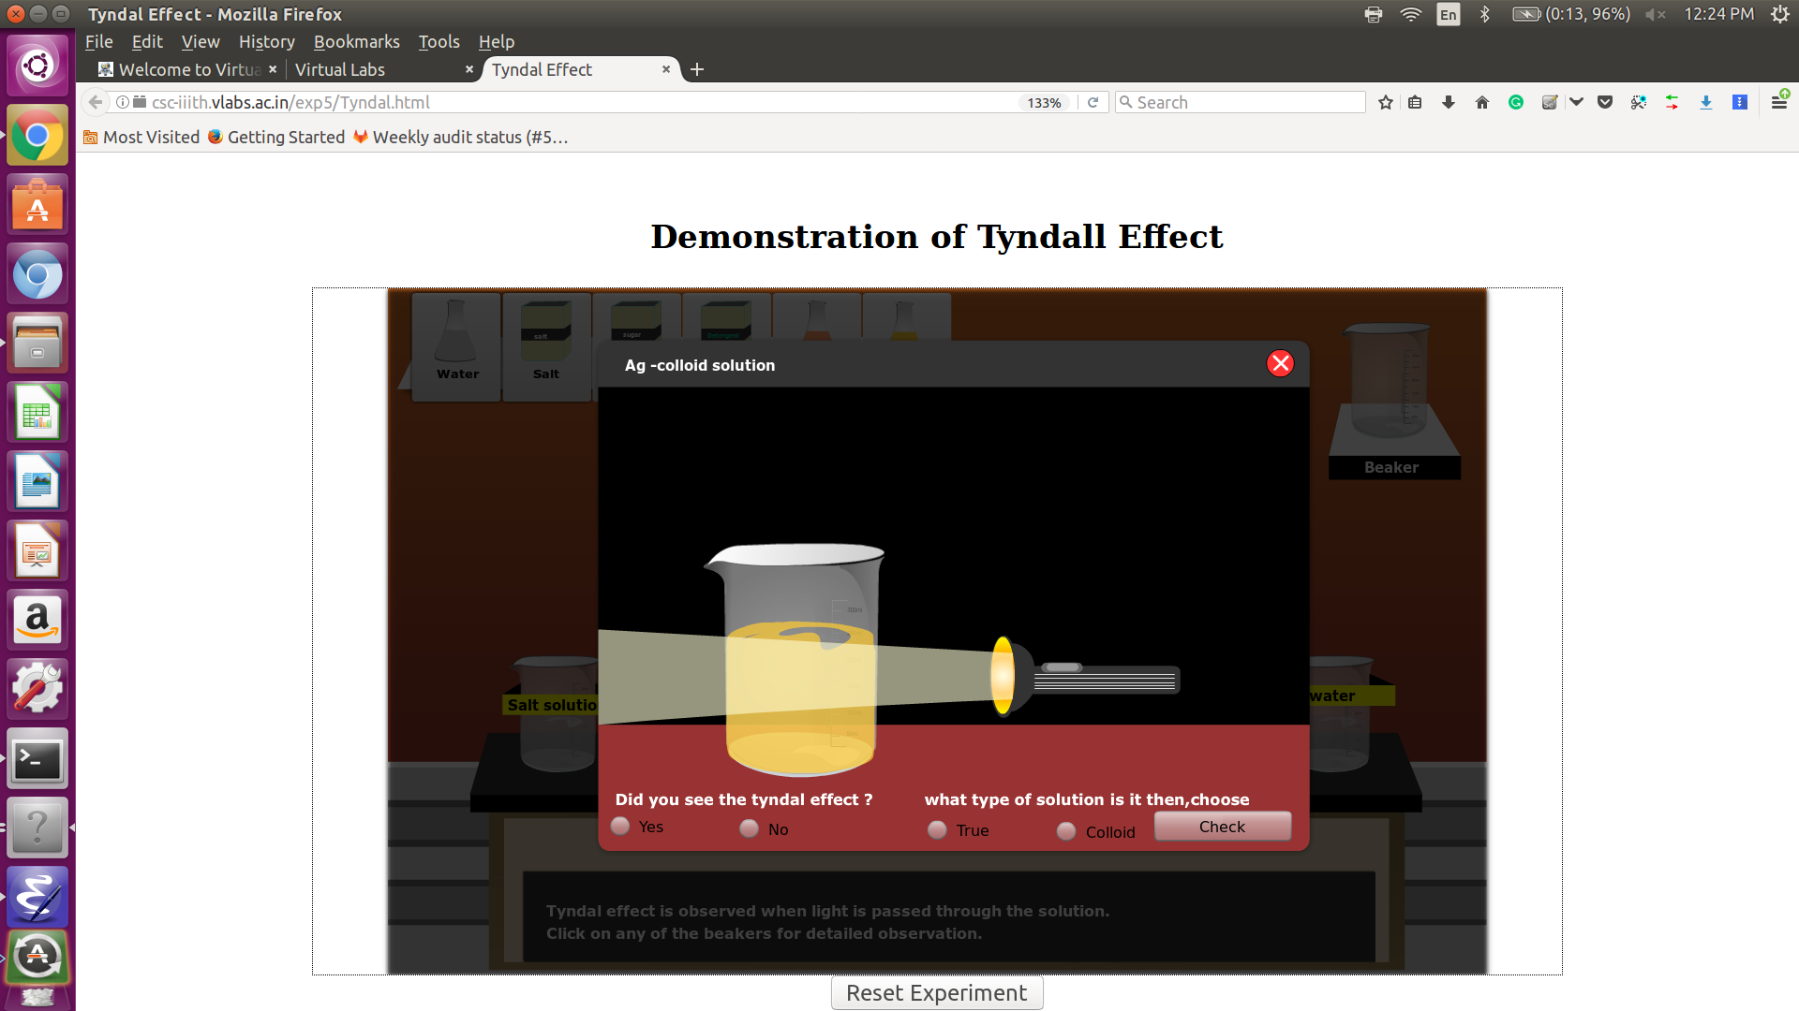
Task: Switch to the Virtual Labs tab
Action: (375, 70)
